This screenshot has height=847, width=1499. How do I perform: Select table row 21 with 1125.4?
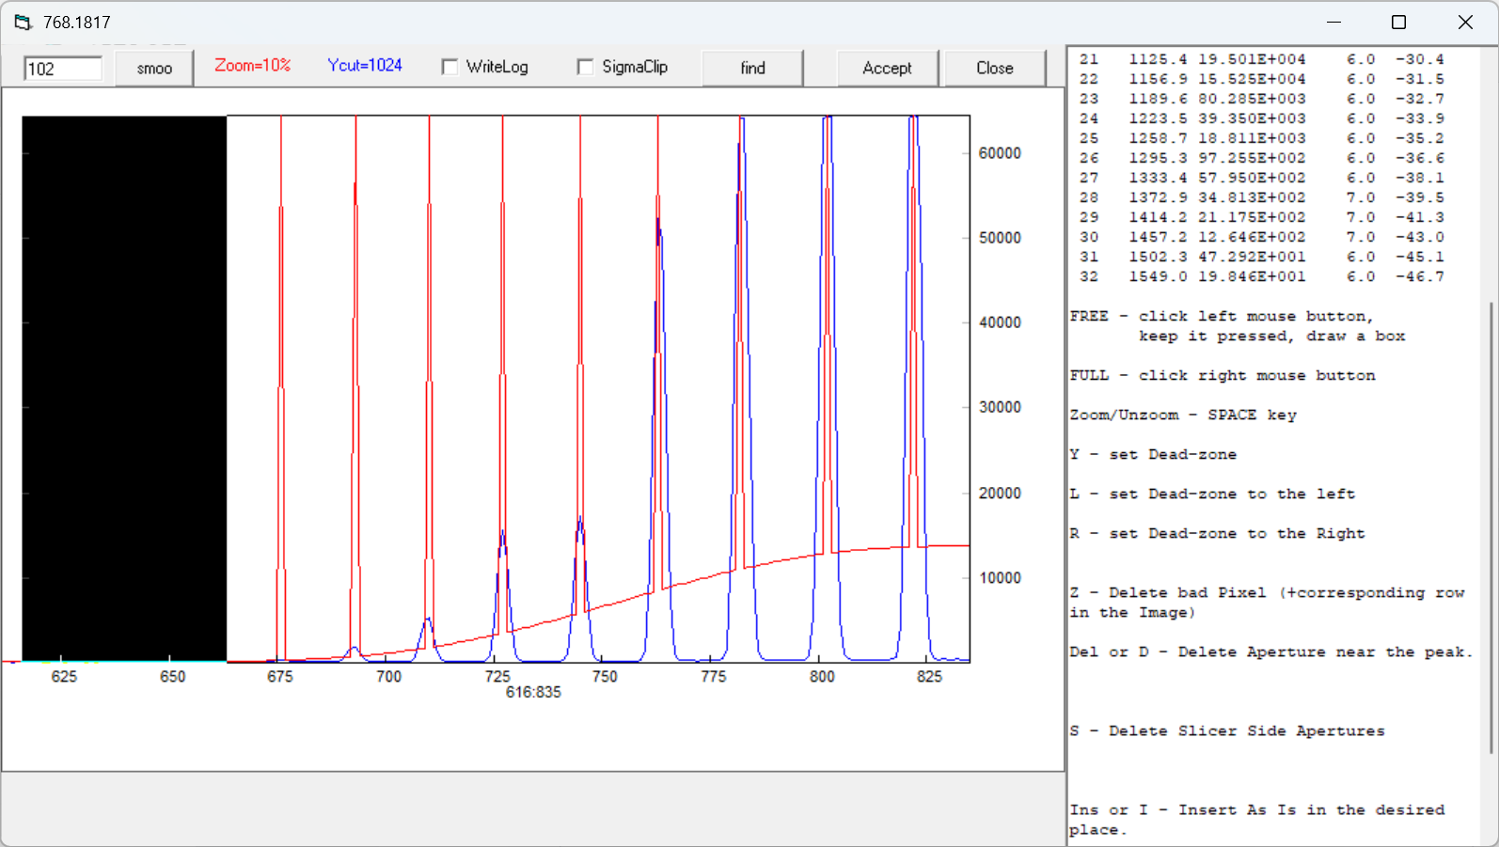(1261, 59)
